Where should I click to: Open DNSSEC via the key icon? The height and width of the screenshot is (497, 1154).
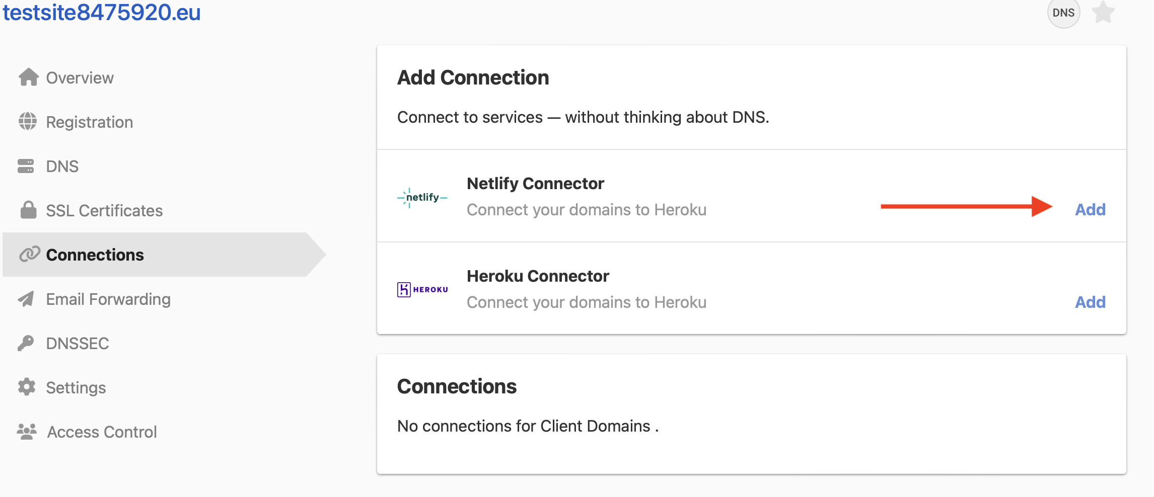point(28,343)
